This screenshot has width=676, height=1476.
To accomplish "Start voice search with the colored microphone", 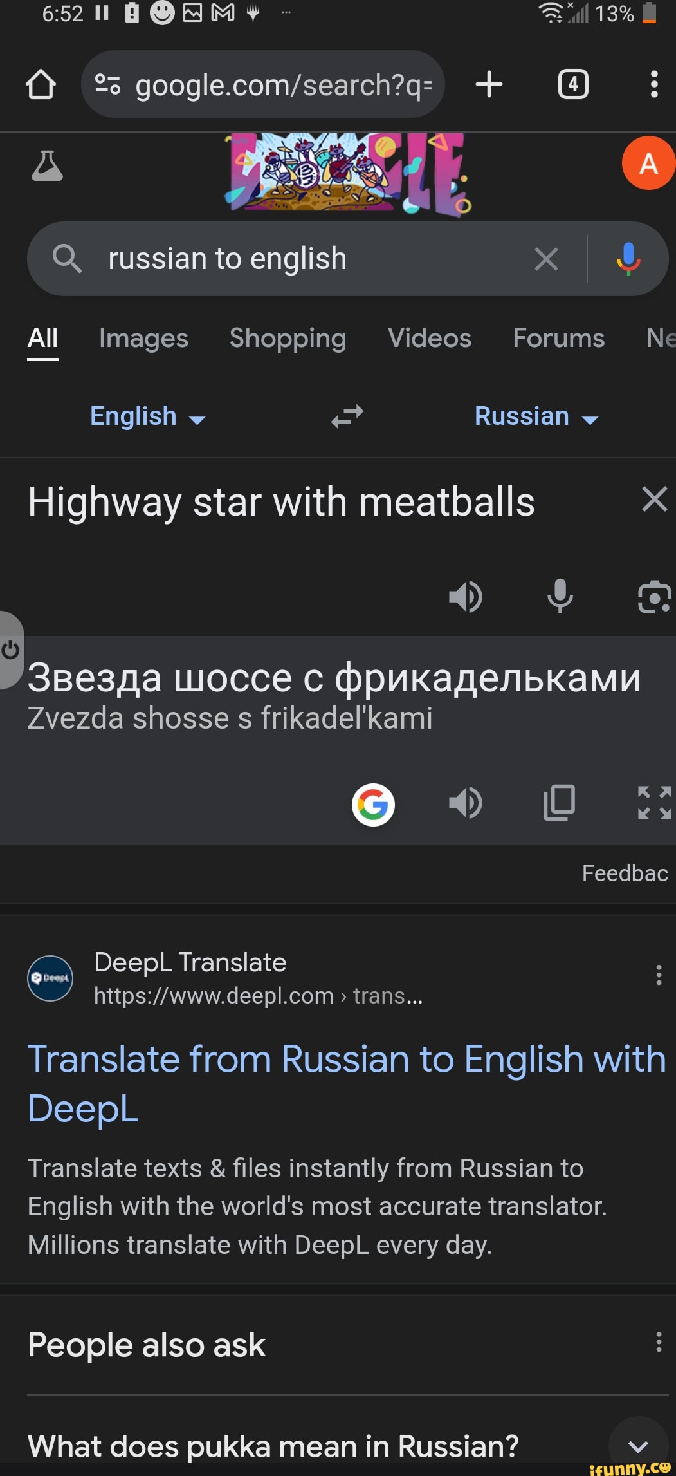I will coord(628,259).
